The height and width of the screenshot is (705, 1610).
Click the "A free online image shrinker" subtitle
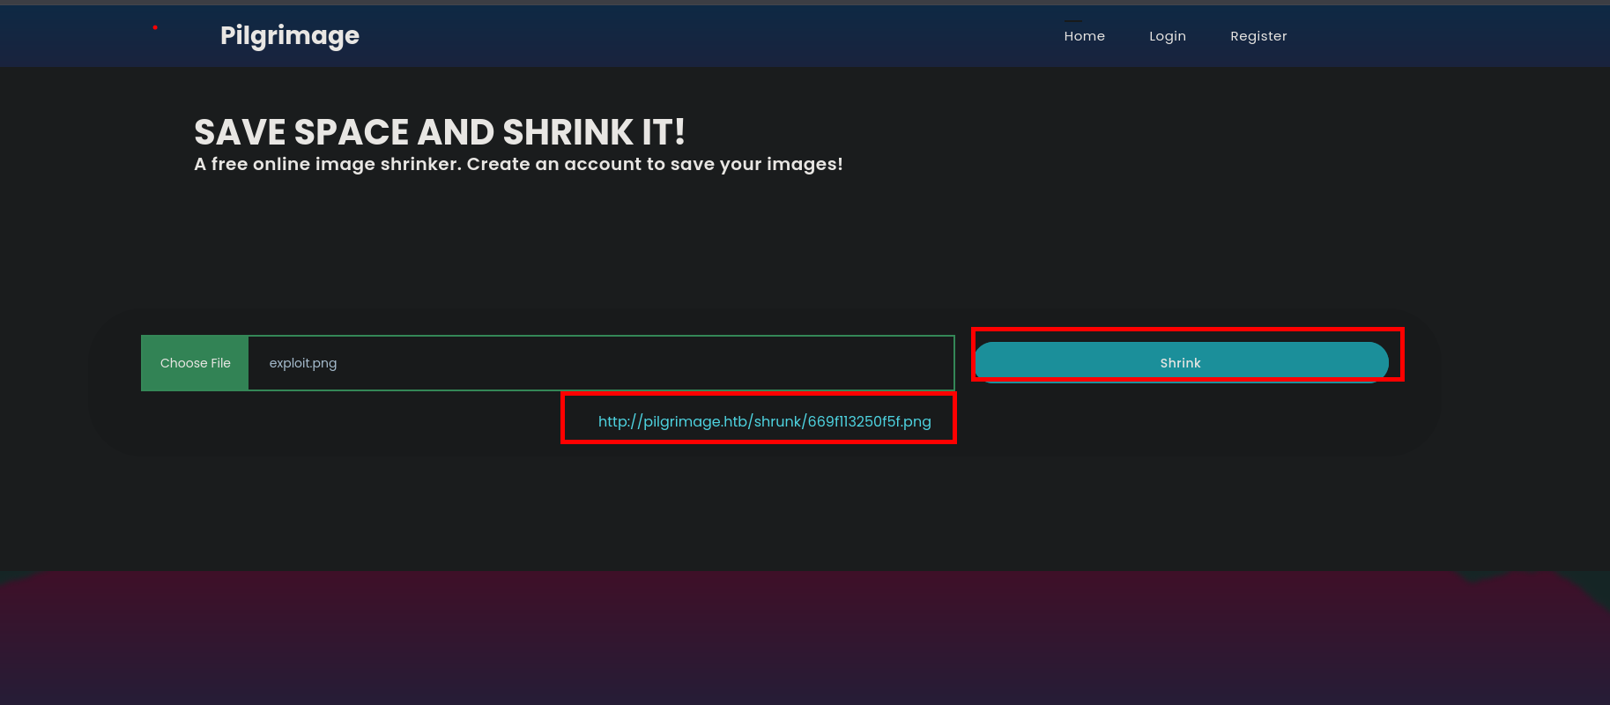327,164
